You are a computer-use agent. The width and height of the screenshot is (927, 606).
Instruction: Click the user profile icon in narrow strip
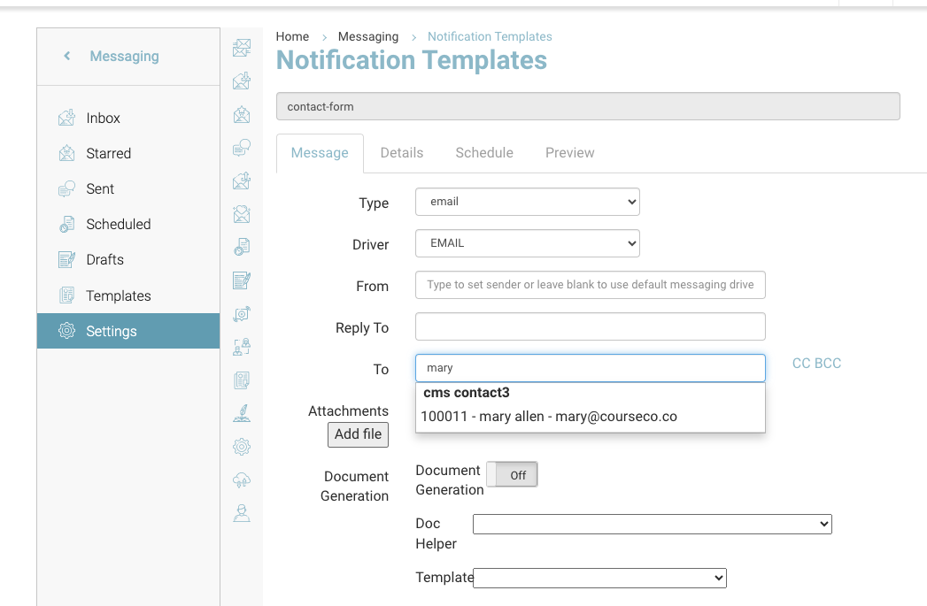pyautogui.click(x=242, y=513)
